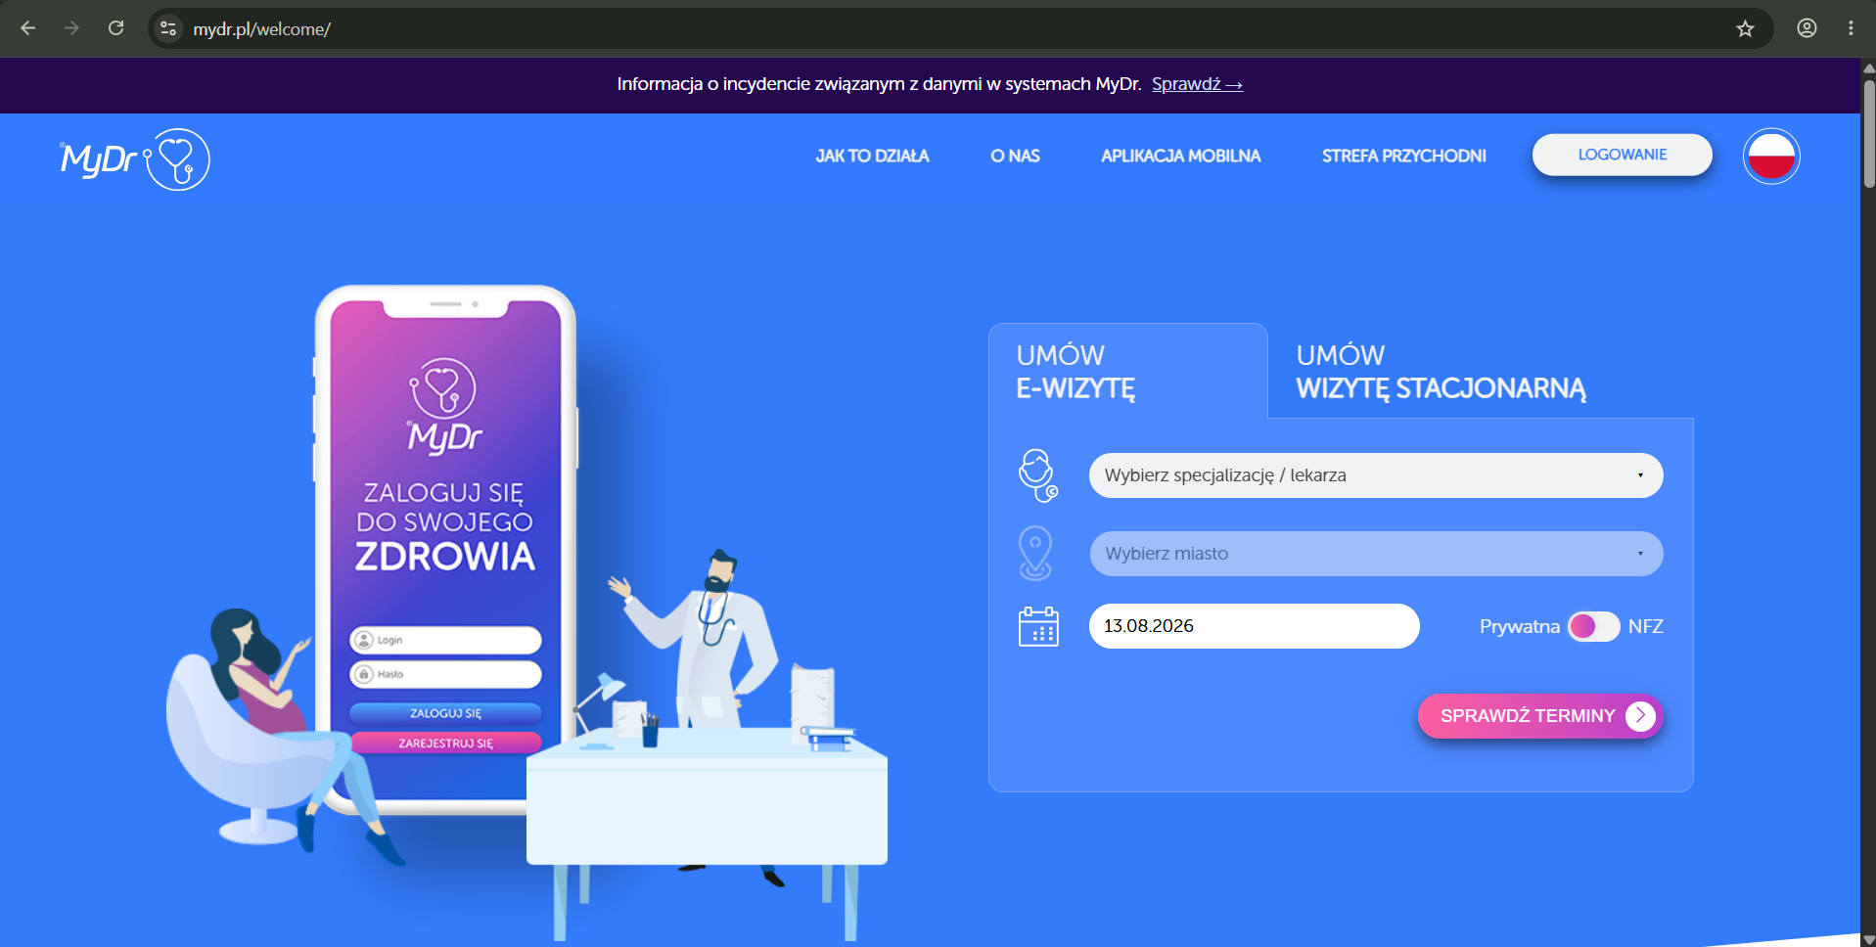Click the calendar icon beside the date

point(1038,626)
